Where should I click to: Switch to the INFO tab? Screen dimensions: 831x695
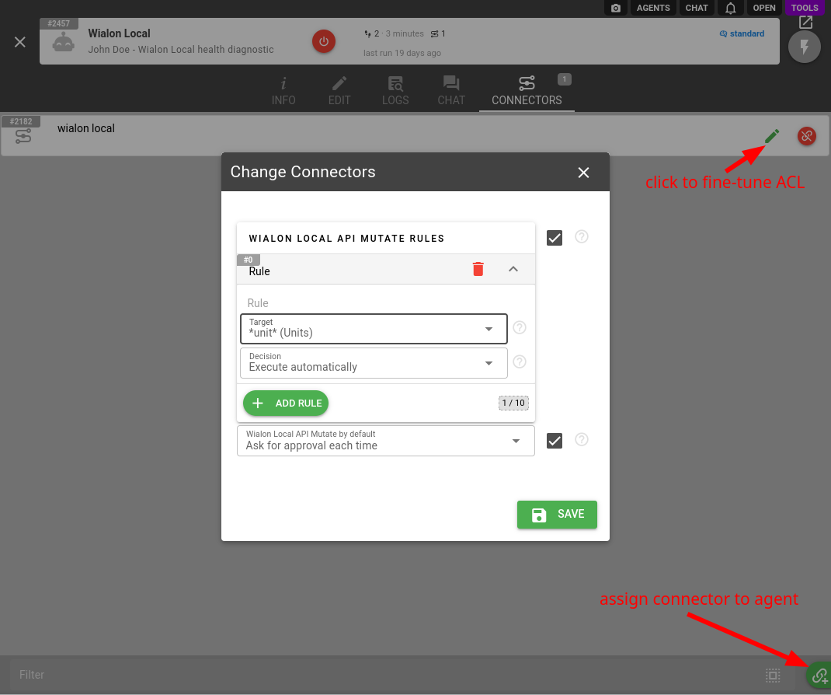pos(283,91)
